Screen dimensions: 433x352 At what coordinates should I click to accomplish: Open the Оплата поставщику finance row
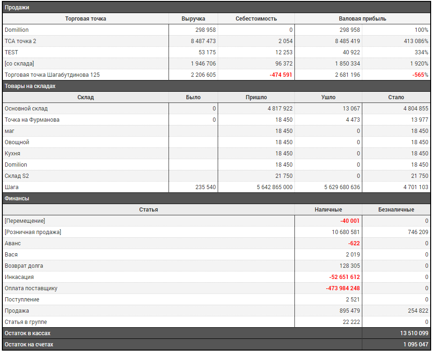(31, 288)
